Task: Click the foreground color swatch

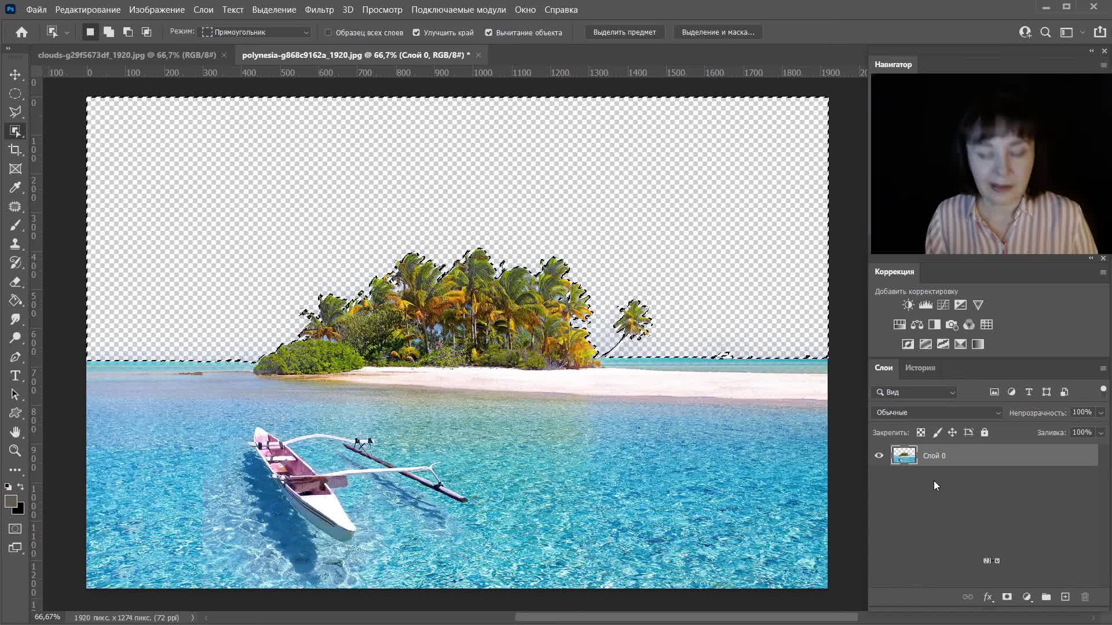Action: (10, 502)
